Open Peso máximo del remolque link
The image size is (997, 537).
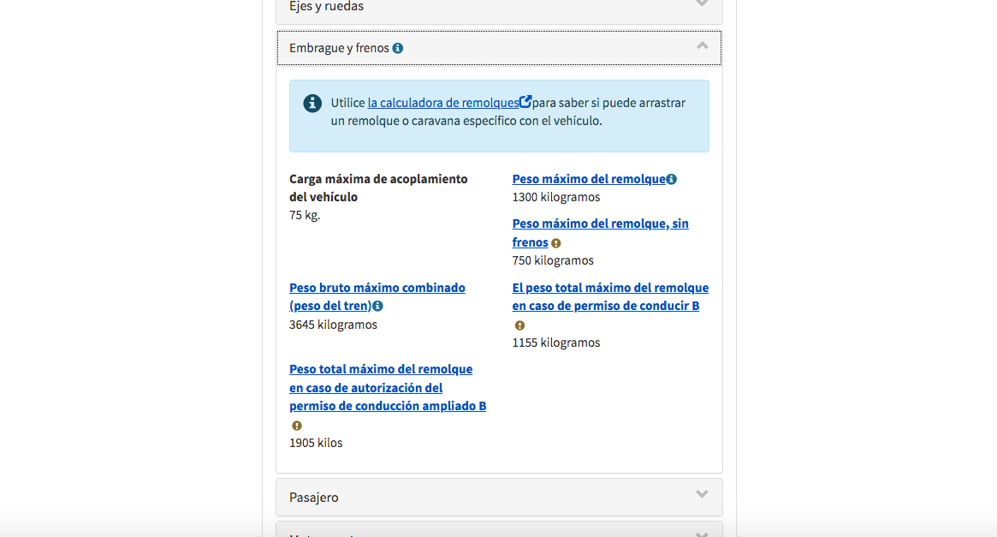pos(589,179)
